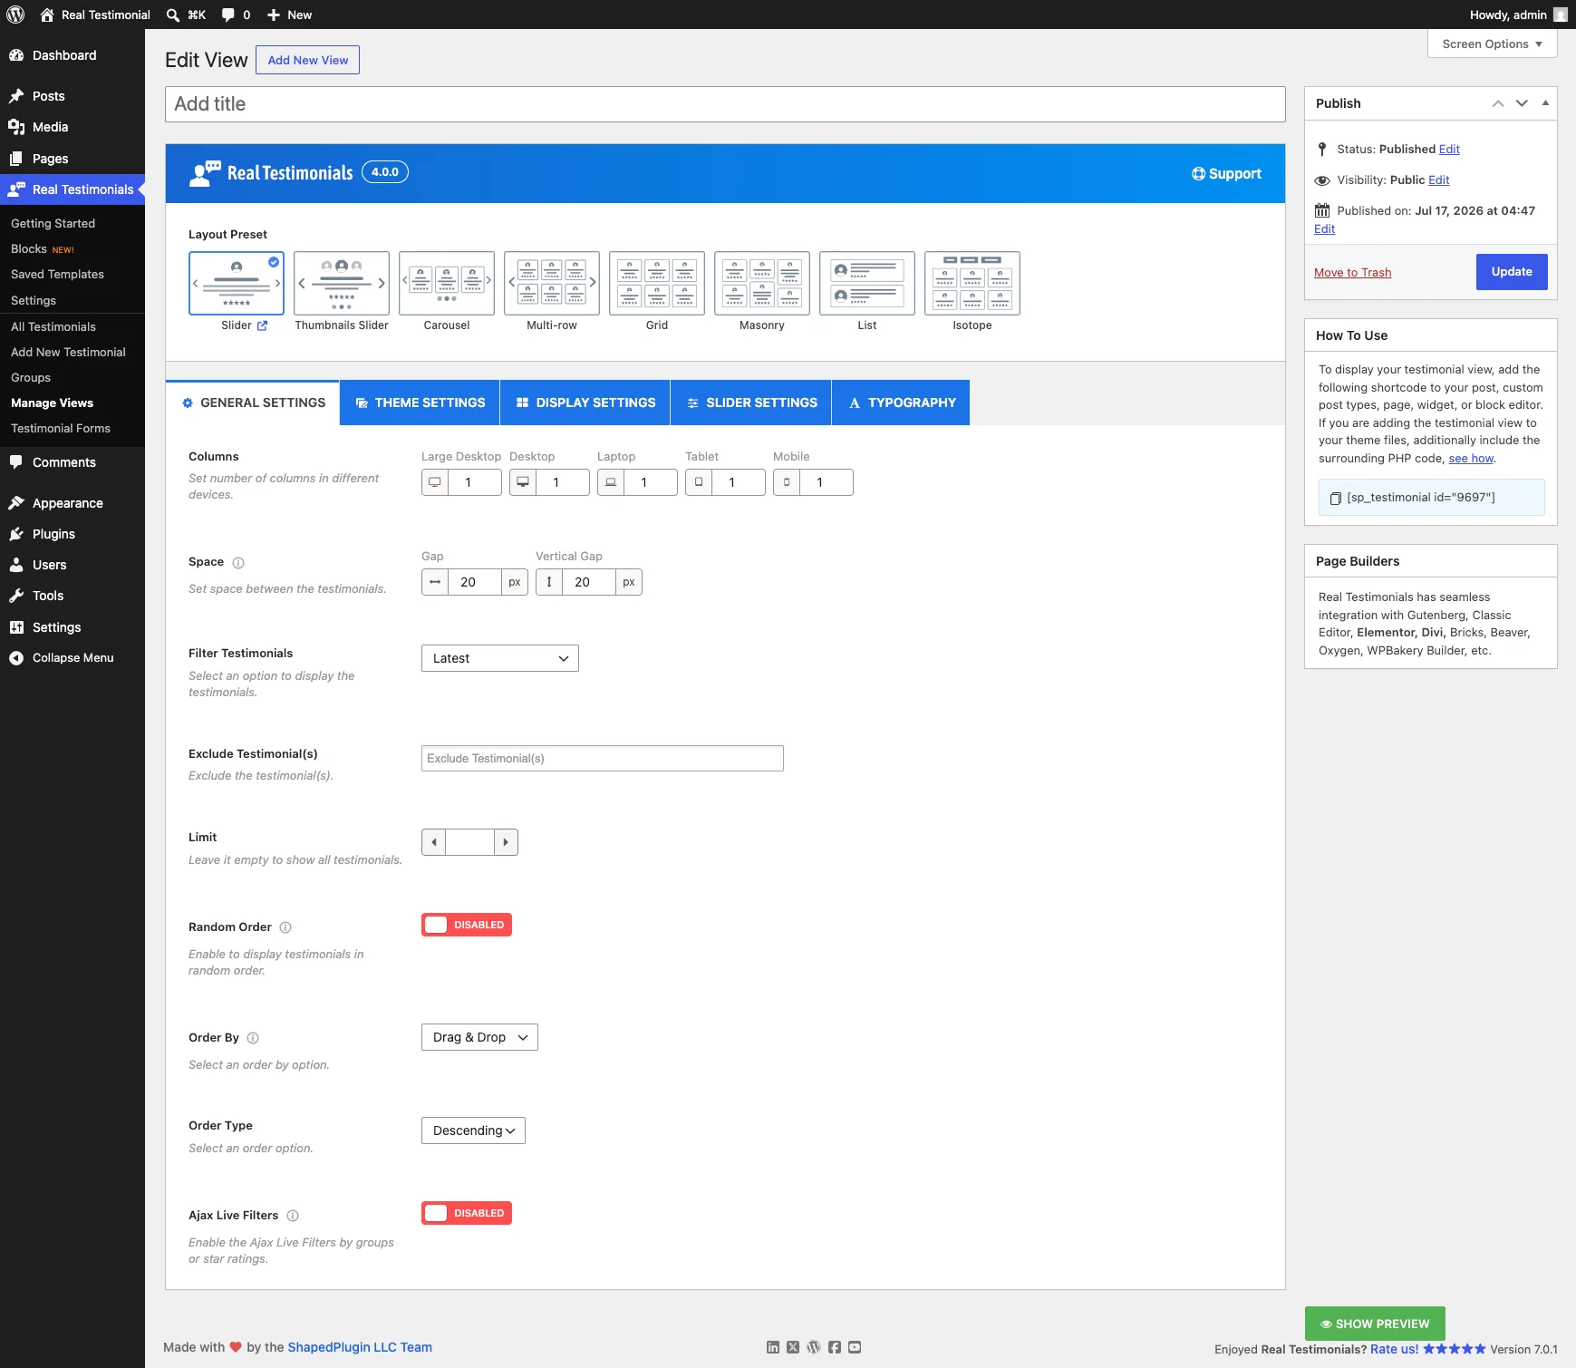This screenshot has height=1368, width=1576.
Task: Copy shortcode using the copy icon
Action: coord(1335,499)
